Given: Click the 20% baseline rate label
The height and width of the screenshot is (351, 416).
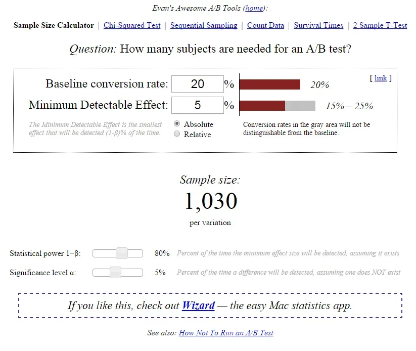Looking at the screenshot, I should coord(320,85).
